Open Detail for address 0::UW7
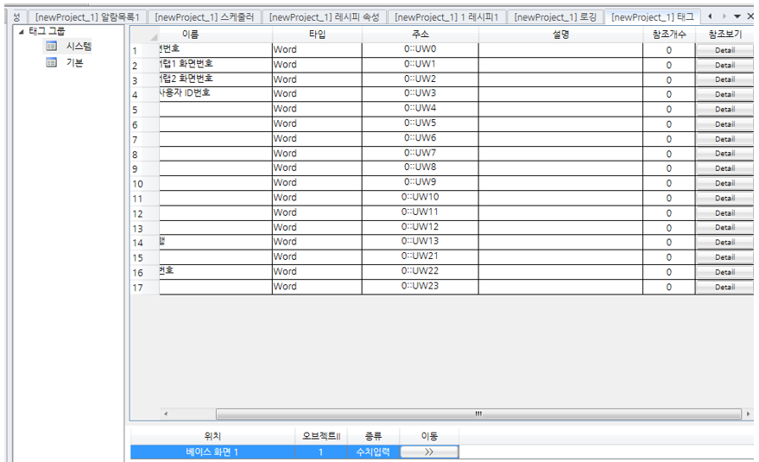The height and width of the screenshot is (462, 759). pyautogui.click(x=724, y=154)
